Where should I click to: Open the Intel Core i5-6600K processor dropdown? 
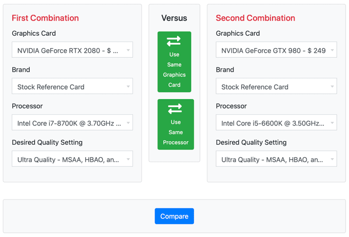276,123
